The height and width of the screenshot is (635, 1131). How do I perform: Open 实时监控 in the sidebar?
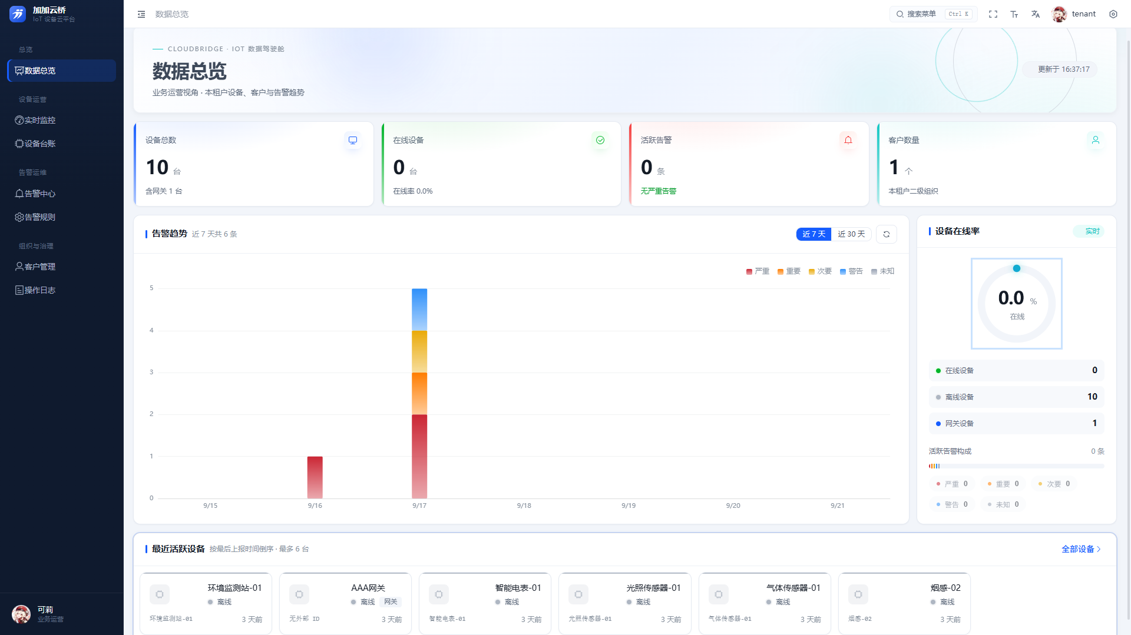[x=61, y=120]
